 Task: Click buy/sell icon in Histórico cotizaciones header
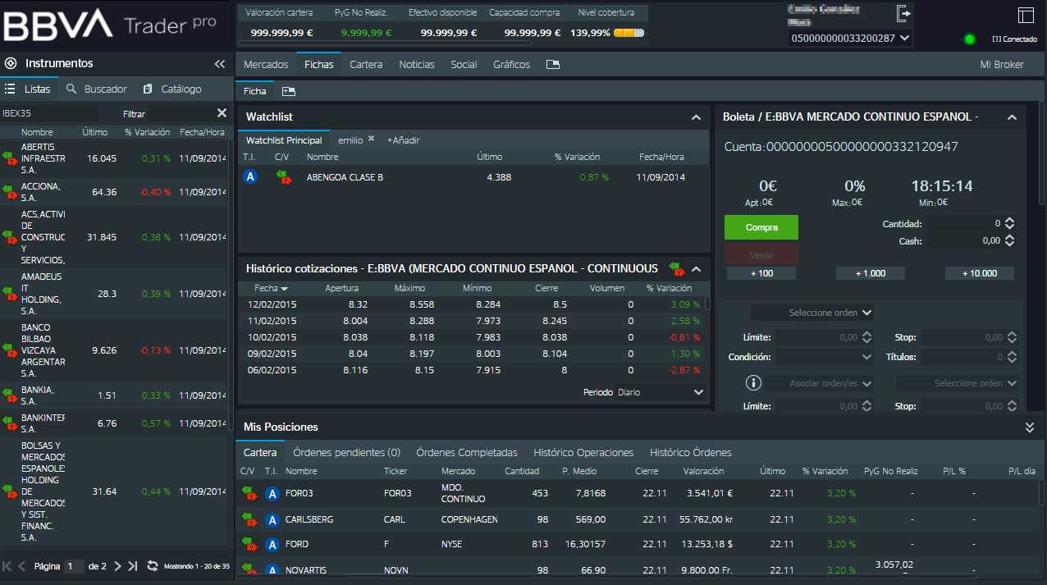(676, 268)
